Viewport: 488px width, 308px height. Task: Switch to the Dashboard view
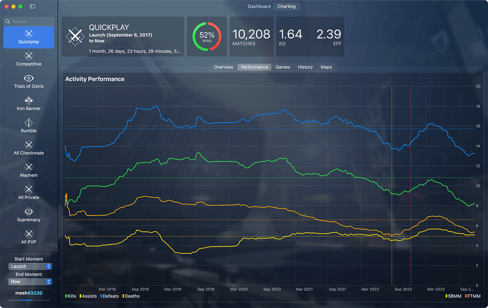click(x=259, y=7)
